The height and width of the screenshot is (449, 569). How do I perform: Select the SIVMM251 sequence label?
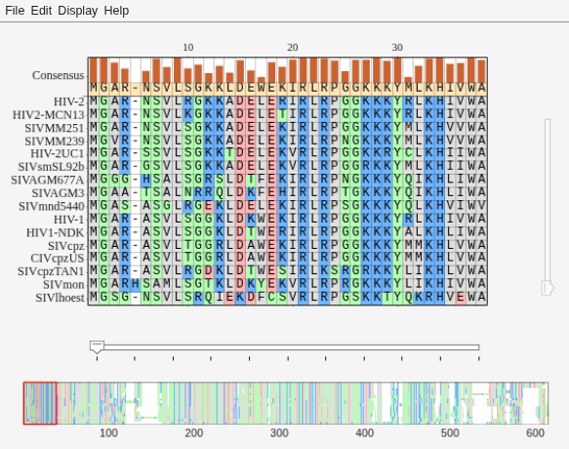tap(55, 128)
